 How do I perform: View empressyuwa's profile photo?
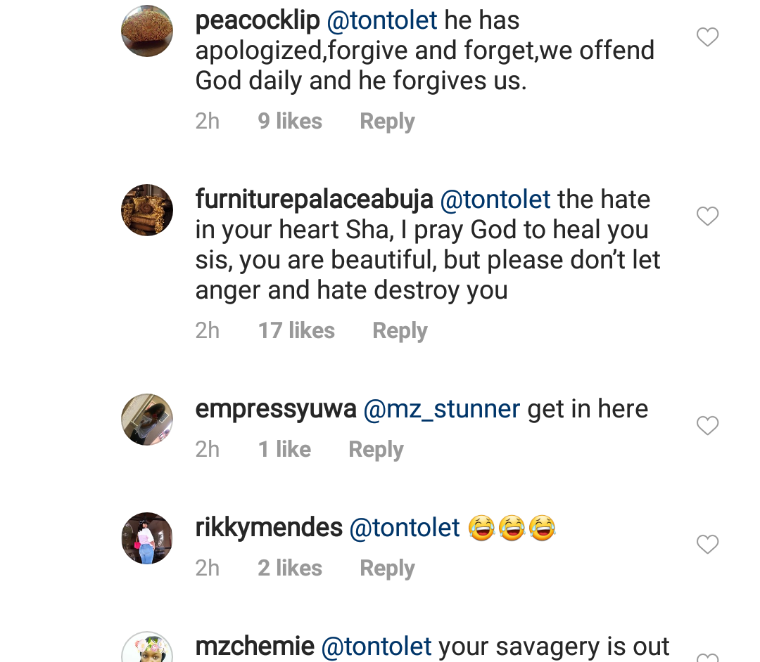pyautogui.click(x=148, y=420)
